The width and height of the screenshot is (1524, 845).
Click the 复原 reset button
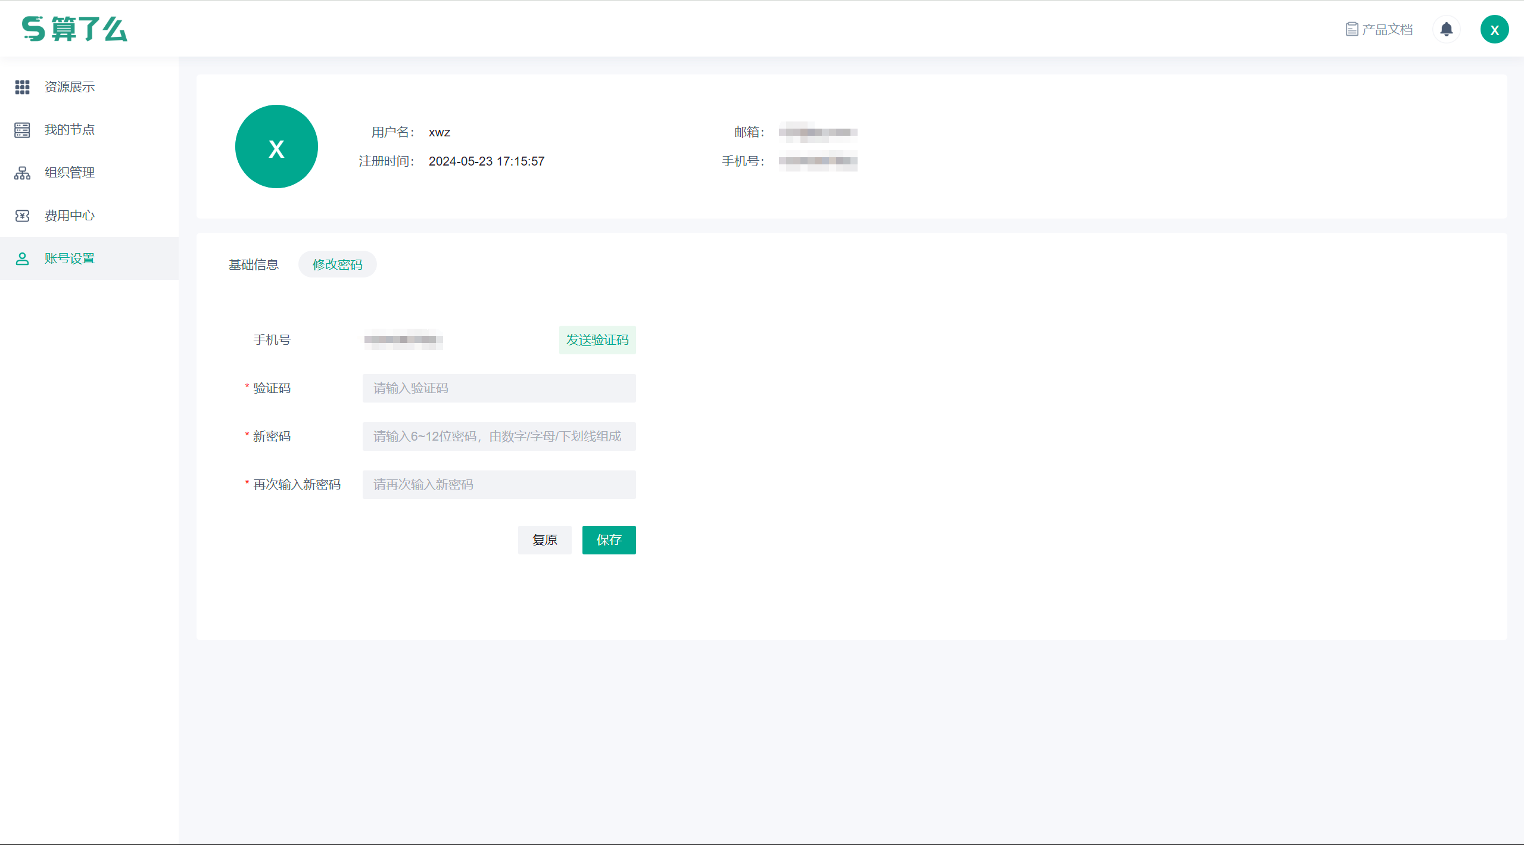tap(544, 540)
